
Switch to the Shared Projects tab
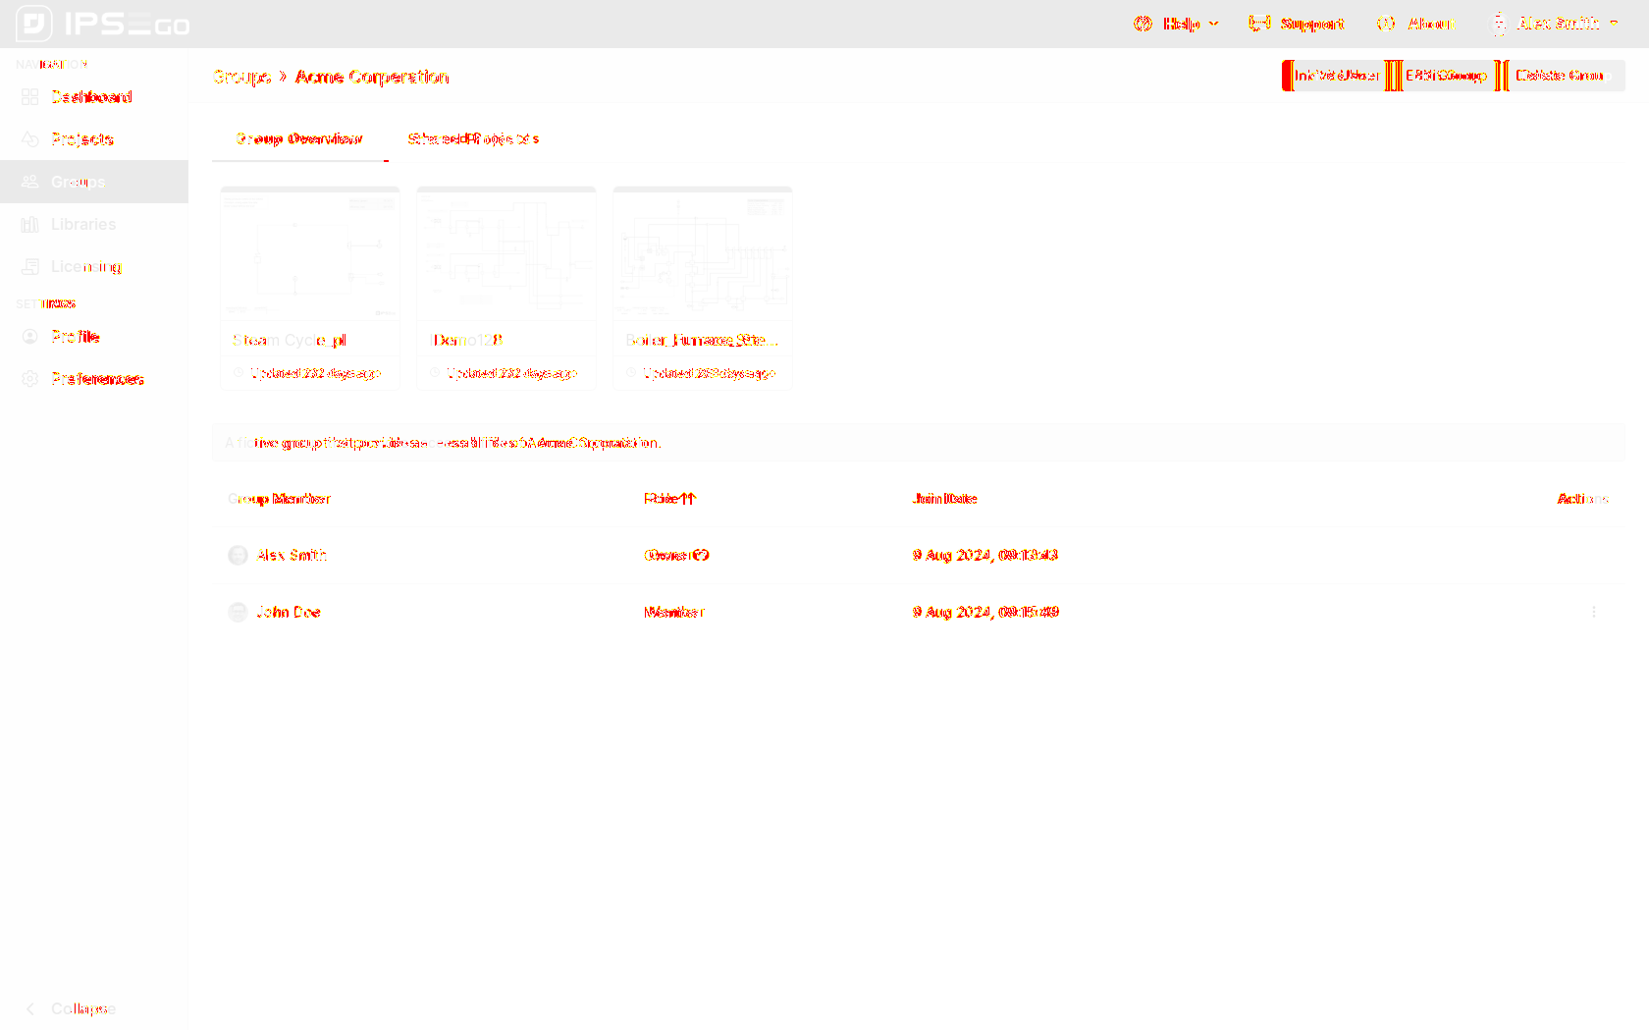(473, 139)
